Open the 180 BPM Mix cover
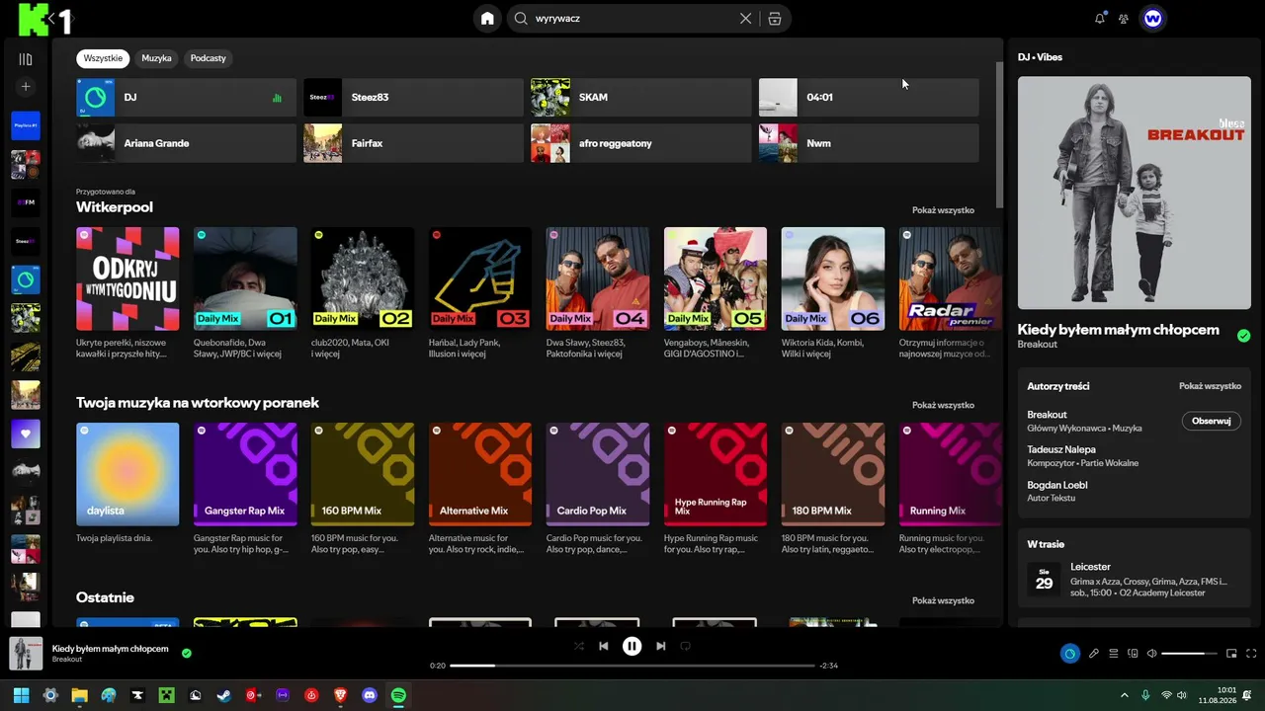 tap(833, 474)
